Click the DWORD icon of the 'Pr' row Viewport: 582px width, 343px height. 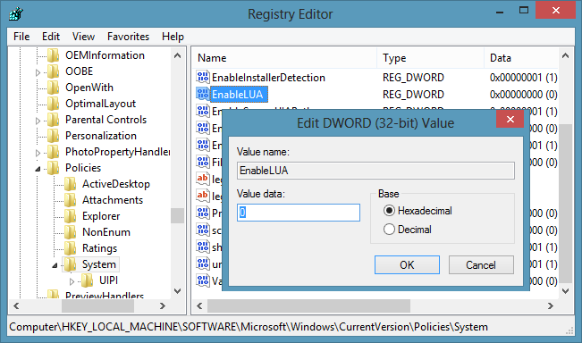[203, 213]
